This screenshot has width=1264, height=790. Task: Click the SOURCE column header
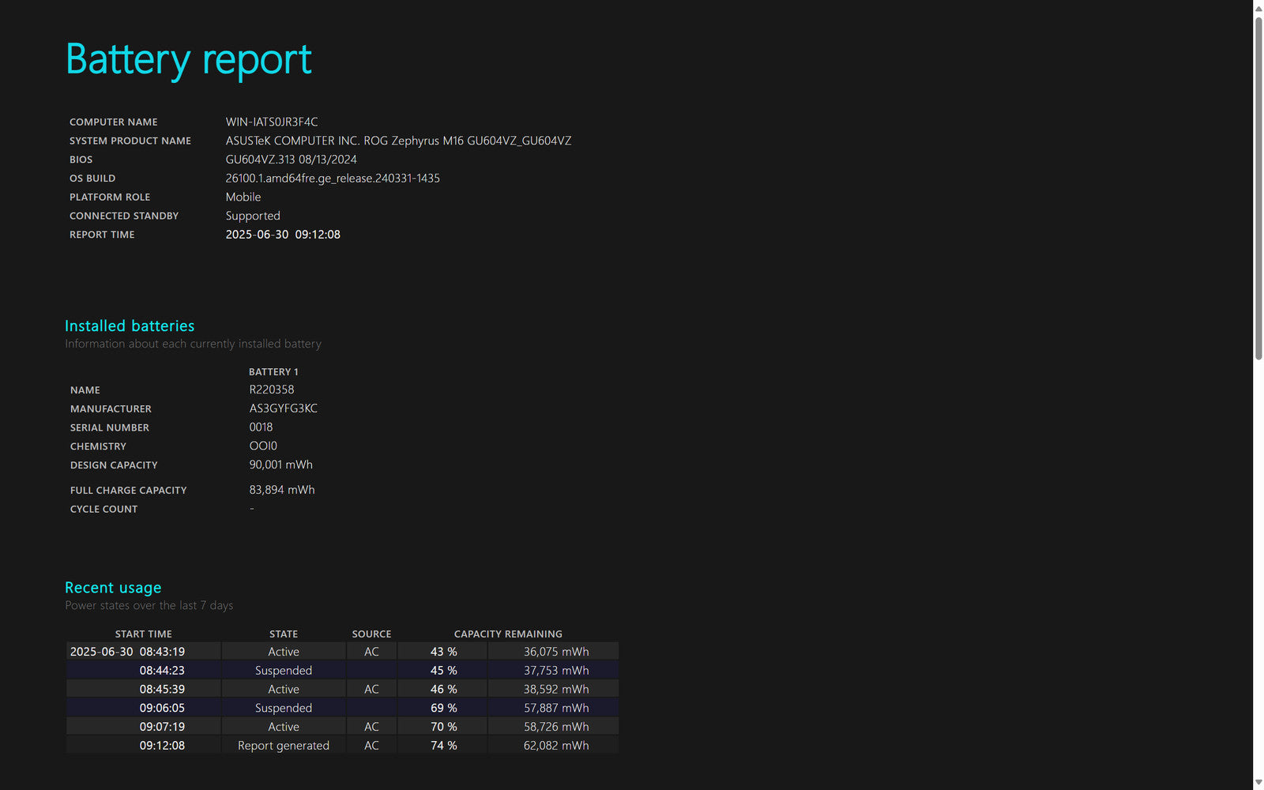(371, 634)
